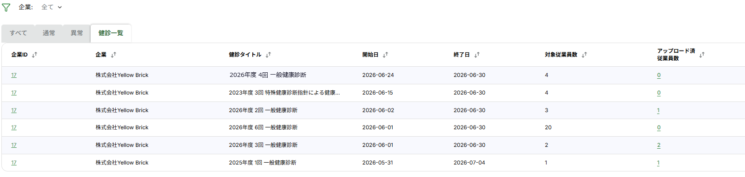Screen dimensions: 745x177
Task: Select the 健診一覧 tab
Action: point(111,33)
